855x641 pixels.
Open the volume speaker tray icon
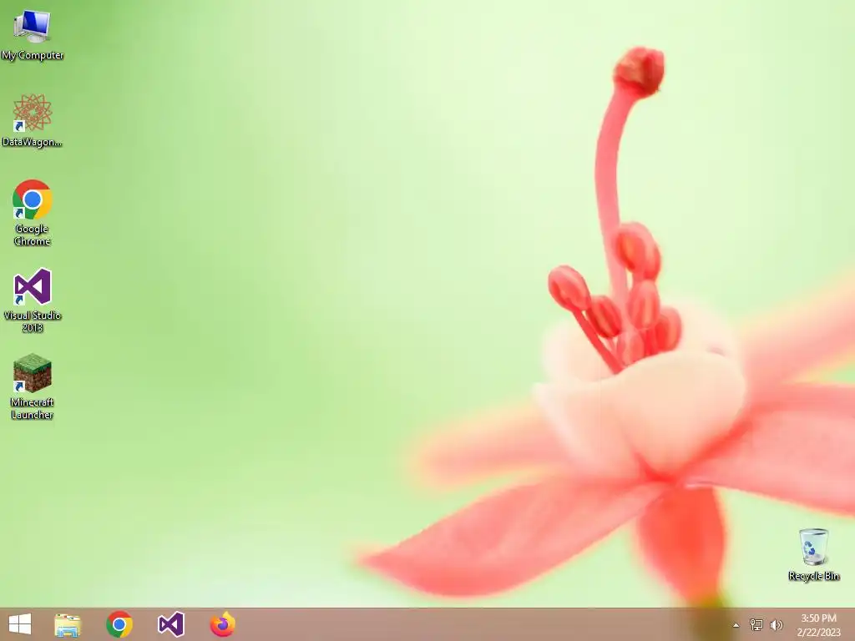coord(776,624)
